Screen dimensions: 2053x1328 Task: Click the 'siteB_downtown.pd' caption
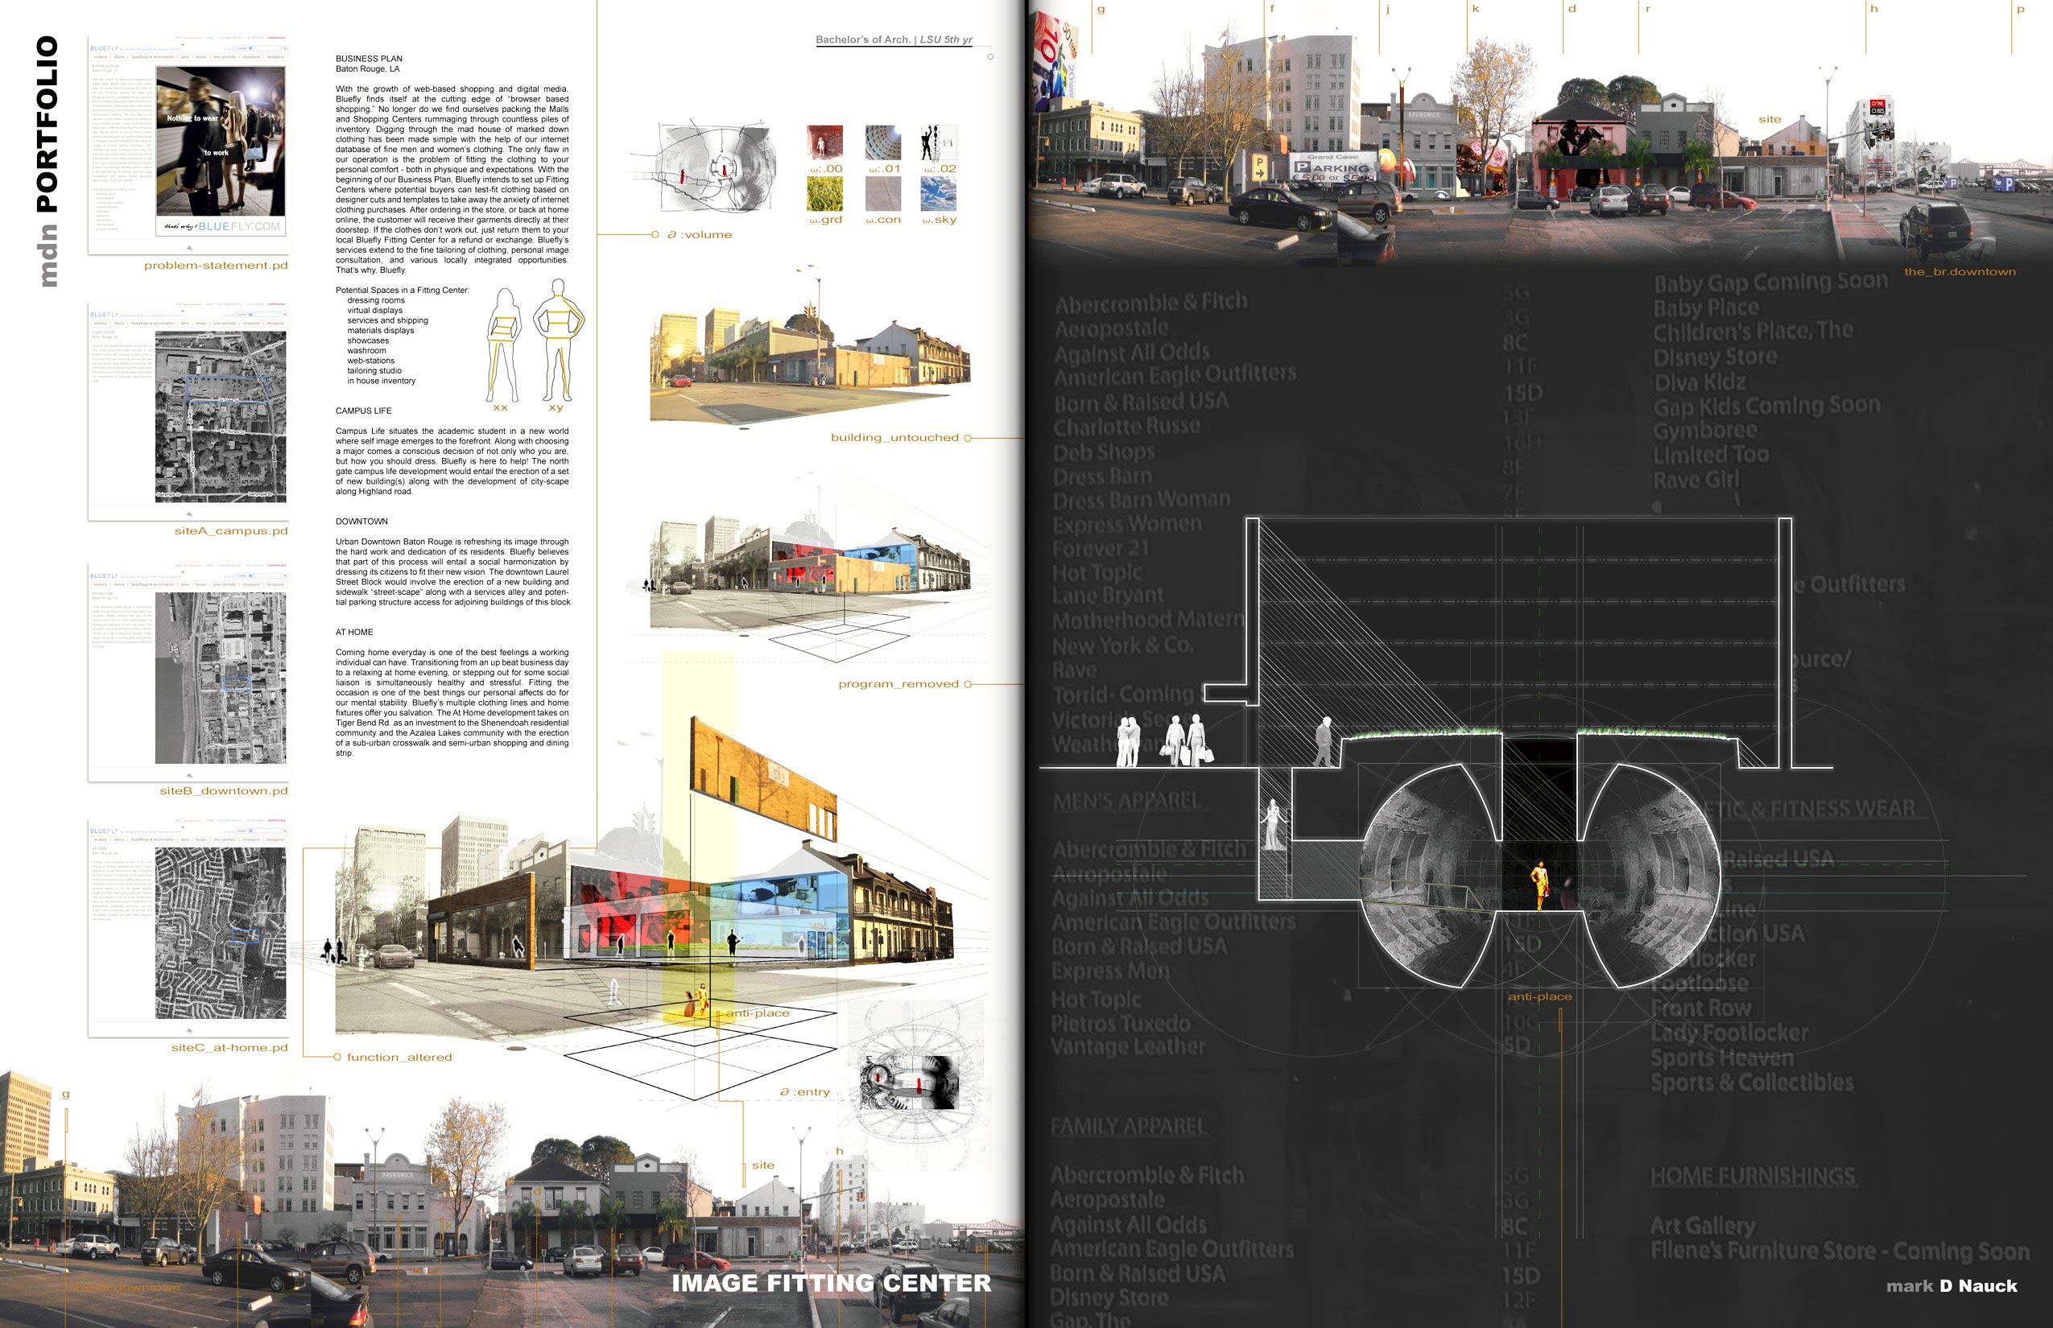[224, 790]
